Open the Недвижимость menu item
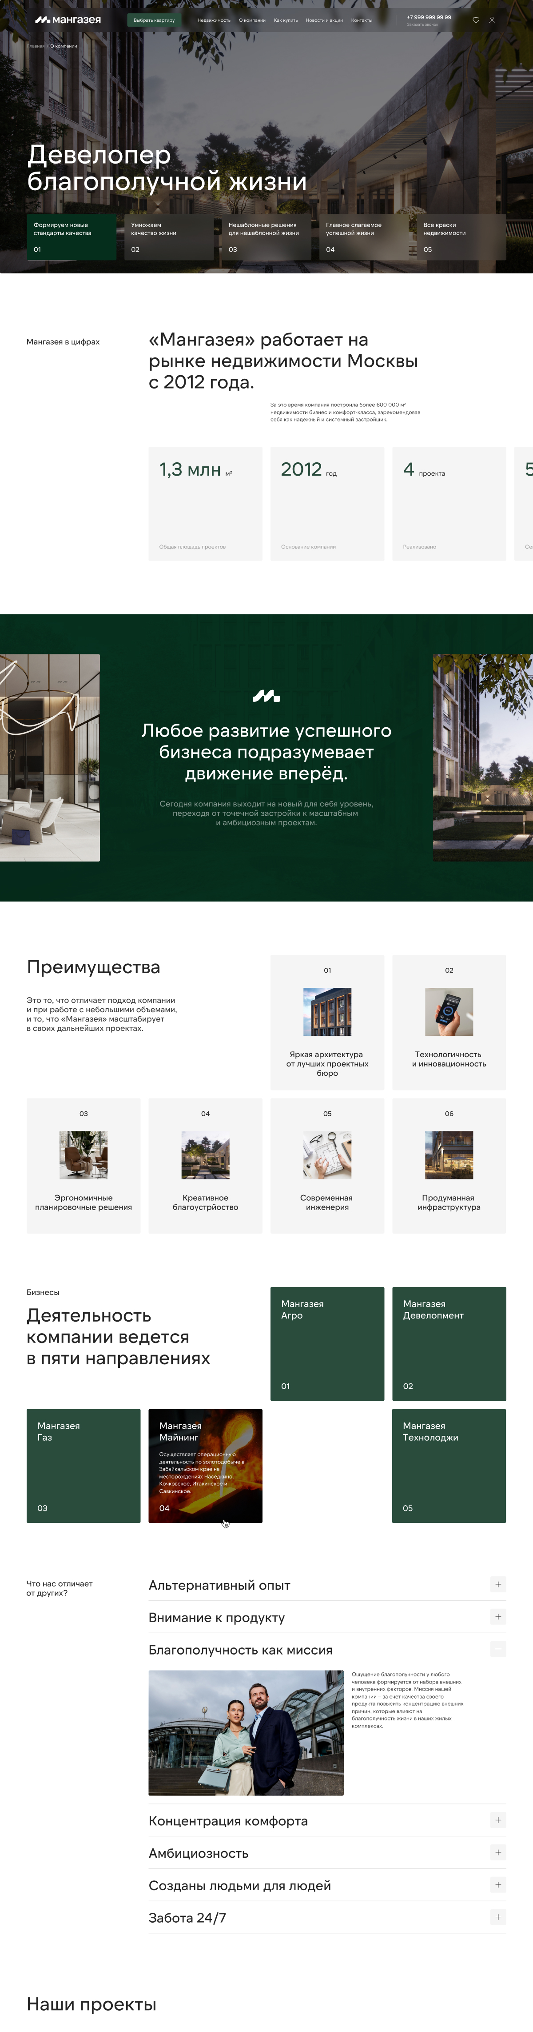 click(x=214, y=20)
